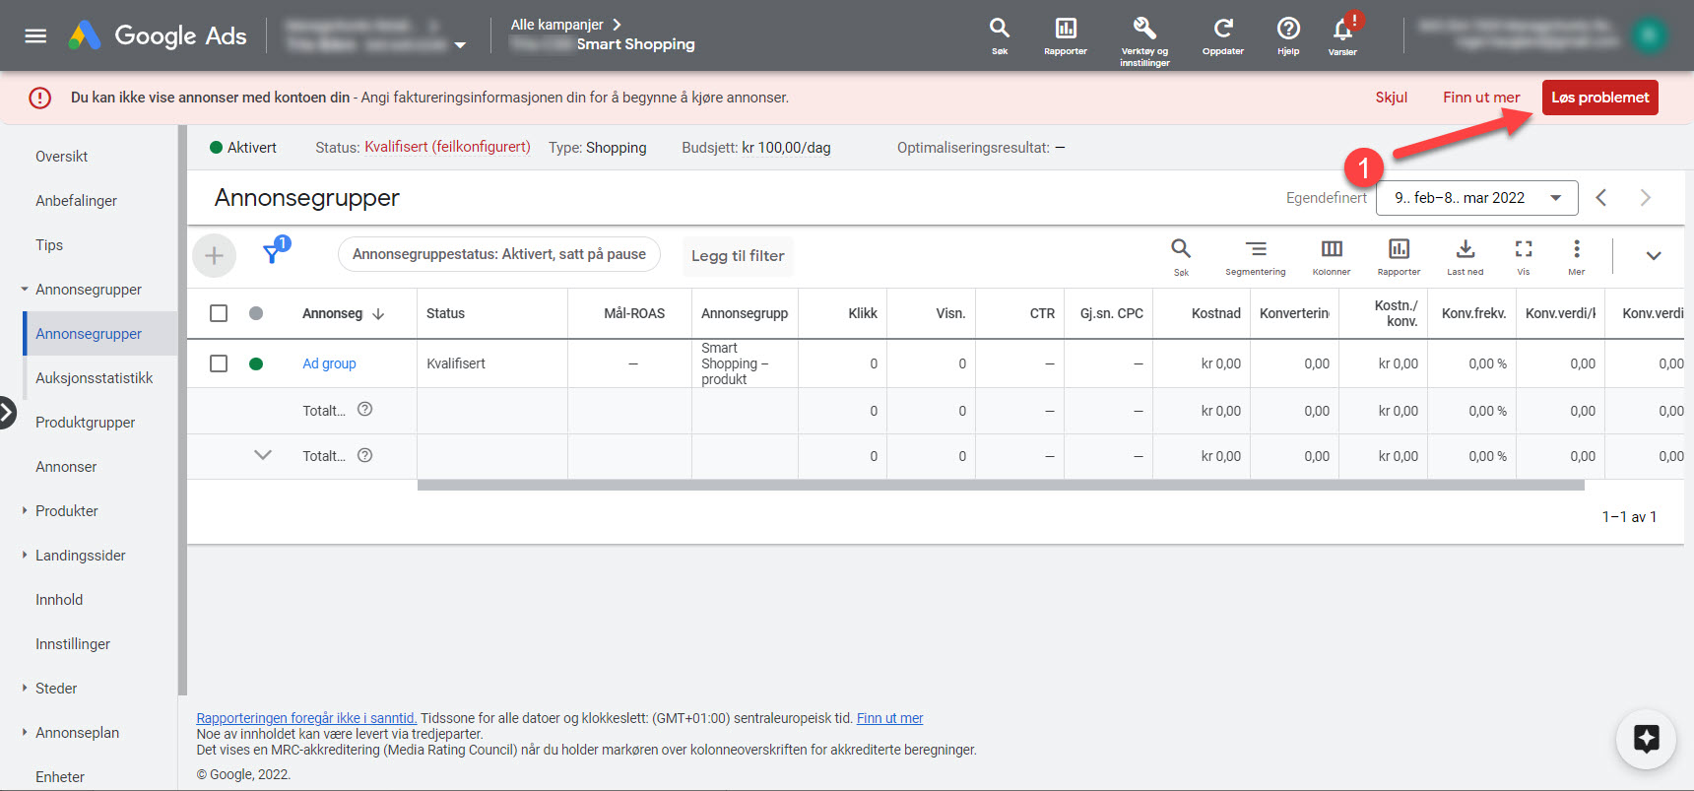The height and width of the screenshot is (791, 1694).
Task: Open the filter funnel icon
Action: (x=274, y=252)
